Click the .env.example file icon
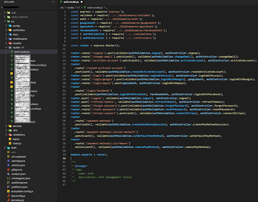 pos(8,156)
